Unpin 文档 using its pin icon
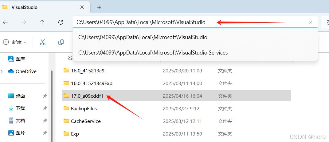This screenshot has height=142, width=329. click(45, 121)
